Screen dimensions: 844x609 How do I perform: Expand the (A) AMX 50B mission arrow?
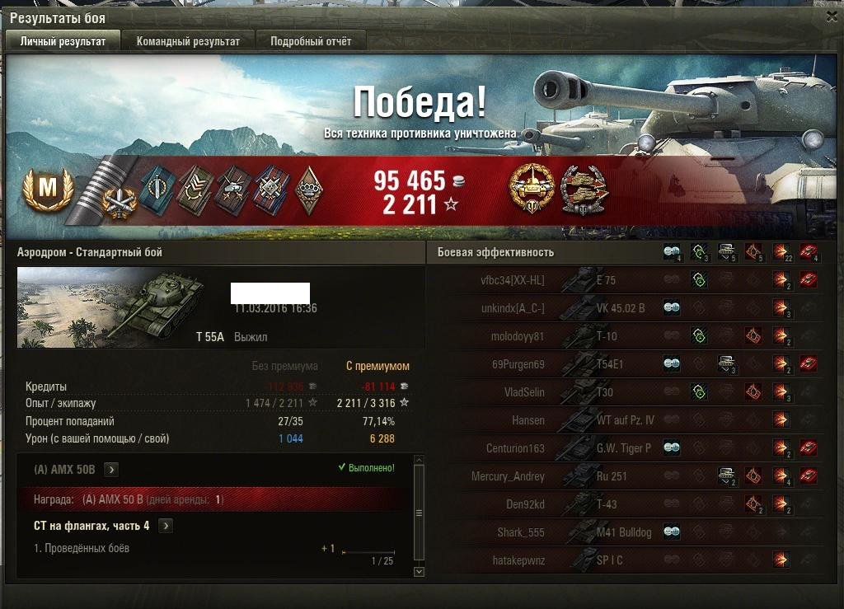pos(111,470)
